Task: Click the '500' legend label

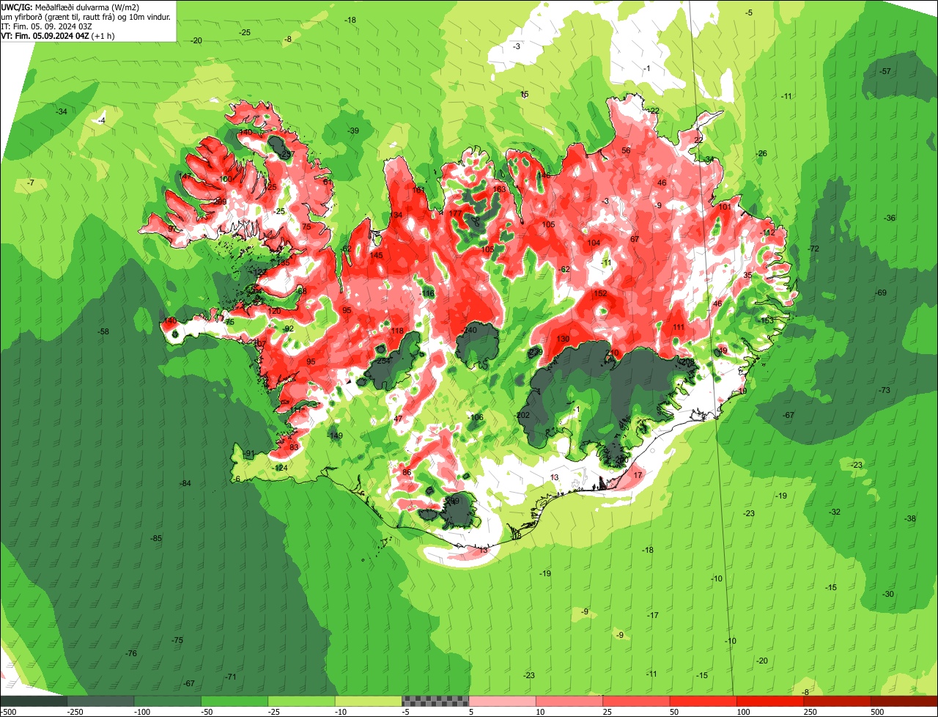Action: pyautogui.click(x=877, y=711)
